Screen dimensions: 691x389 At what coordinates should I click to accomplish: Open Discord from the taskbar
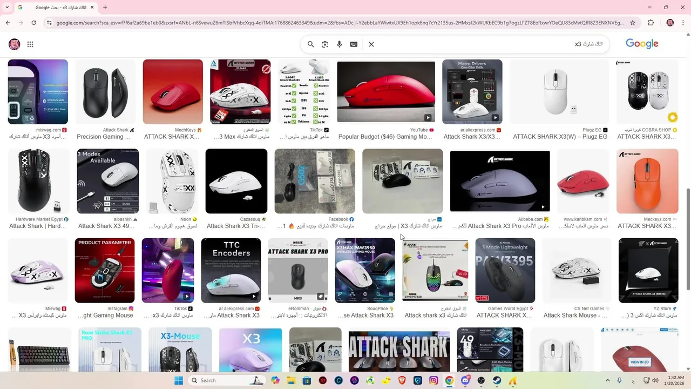[x=465, y=380]
